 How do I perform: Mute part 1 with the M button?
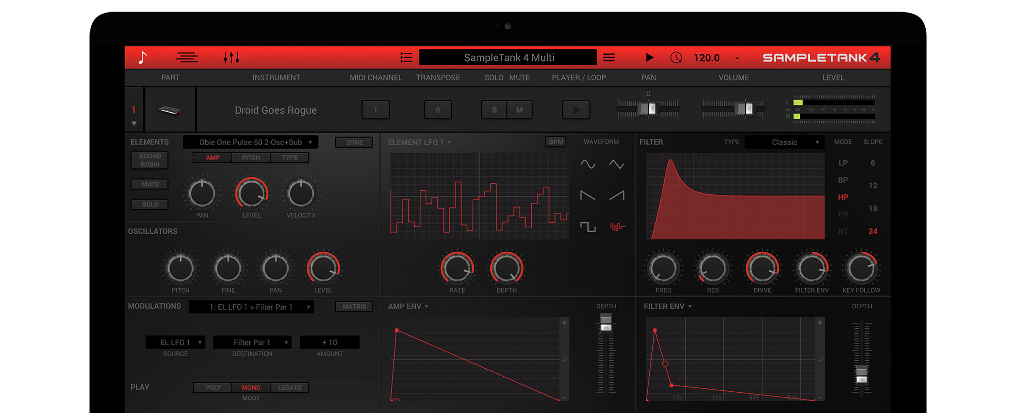519,110
